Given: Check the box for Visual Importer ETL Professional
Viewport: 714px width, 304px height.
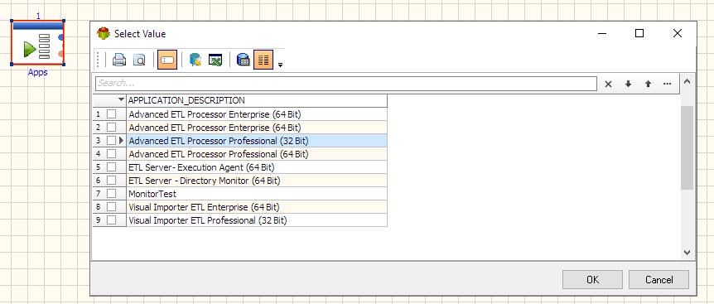Looking at the screenshot, I should 111,220.
